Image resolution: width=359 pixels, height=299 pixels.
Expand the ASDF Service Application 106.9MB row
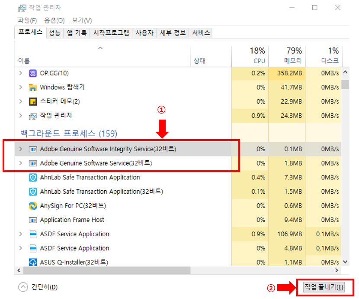point(21,234)
